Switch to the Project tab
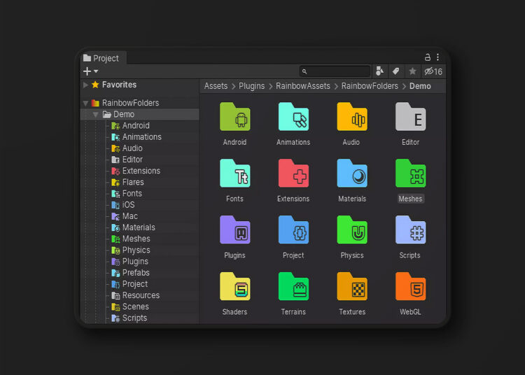525x375 pixels. click(101, 58)
